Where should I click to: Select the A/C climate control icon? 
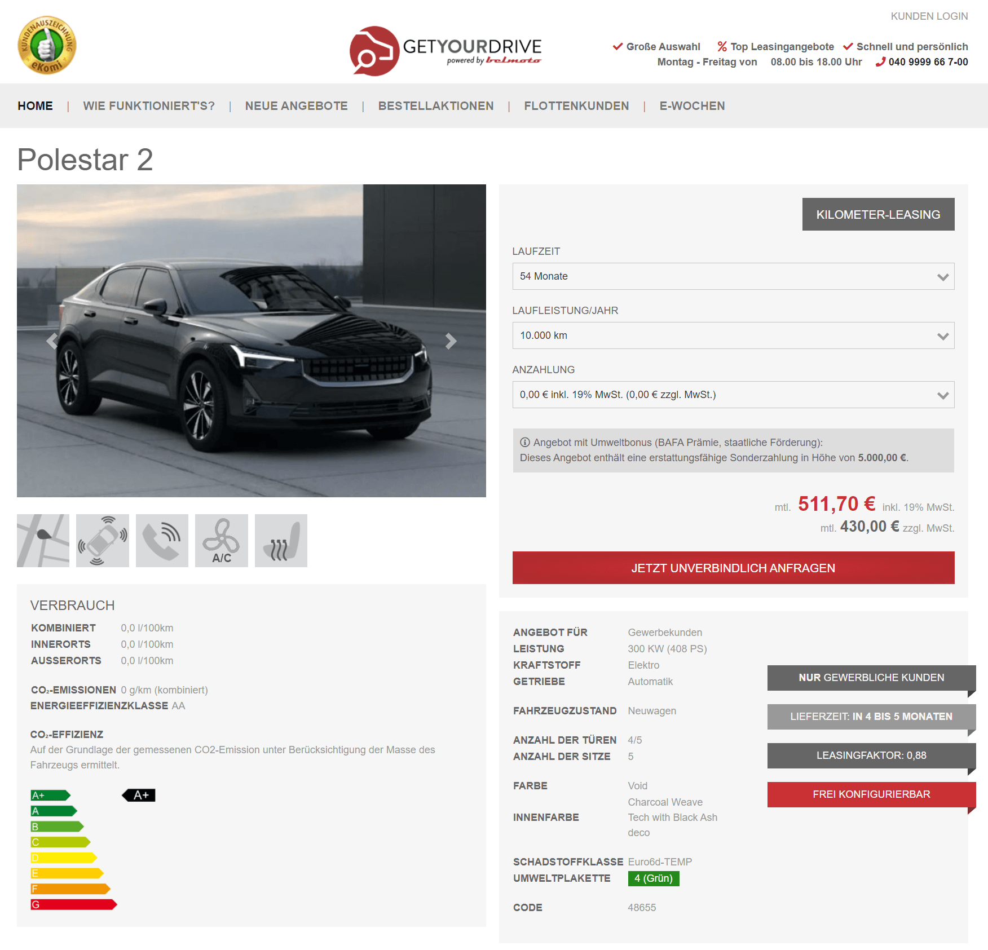coord(222,541)
